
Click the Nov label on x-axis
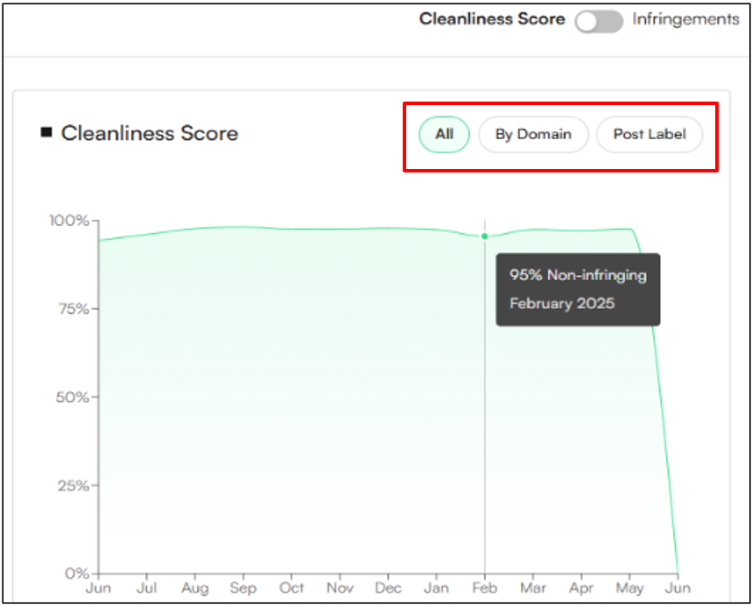tap(340, 587)
